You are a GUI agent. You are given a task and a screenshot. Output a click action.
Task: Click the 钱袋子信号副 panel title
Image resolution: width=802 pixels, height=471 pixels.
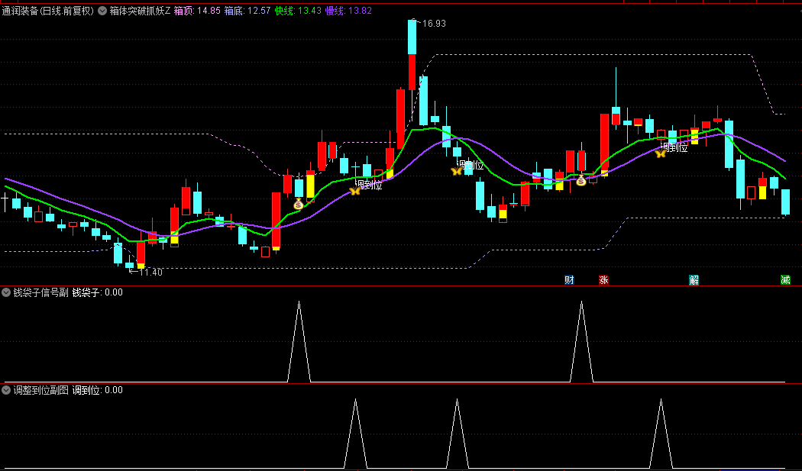coord(40,292)
